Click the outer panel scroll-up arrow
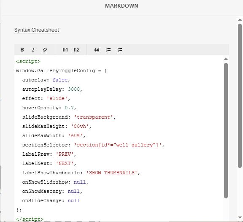The width and height of the screenshot is (243, 222). point(240,20)
